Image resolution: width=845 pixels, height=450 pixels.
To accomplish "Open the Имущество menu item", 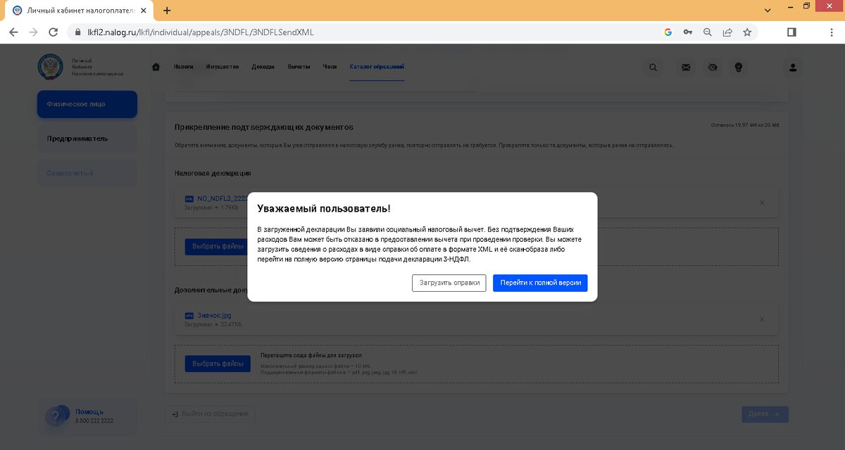I will coord(223,67).
